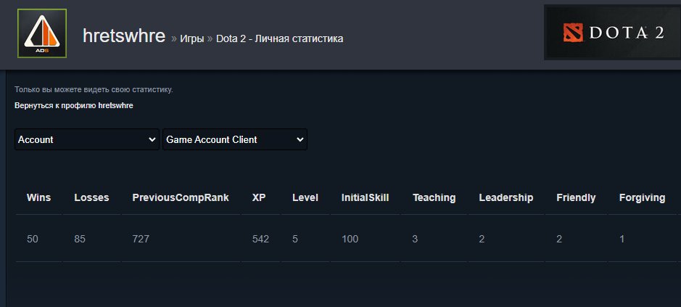681x307 pixels.
Task: Click the Friendly column header
Action: [576, 198]
